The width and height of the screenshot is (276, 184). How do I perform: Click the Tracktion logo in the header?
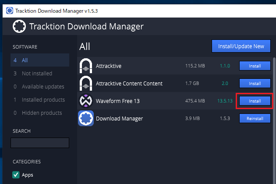click(x=18, y=27)
